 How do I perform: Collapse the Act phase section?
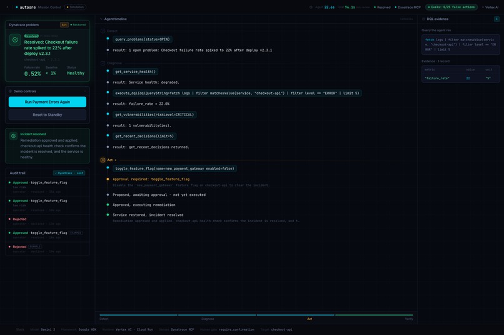(x=103, y=160)
